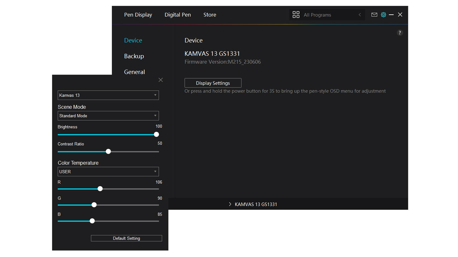This screenshot has height=257, width=458.
Task: Open the Store tab
Action: point(210,15)
